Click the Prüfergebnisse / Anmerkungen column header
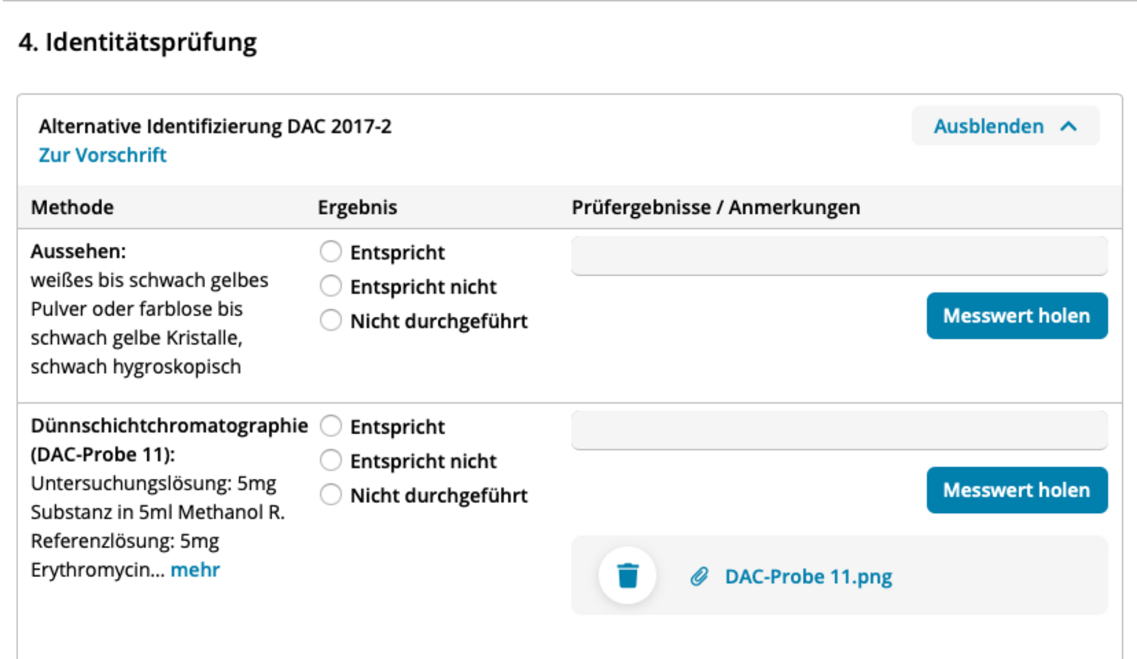This screenshot has width=1137, height=659. click(x=716, y=208)
